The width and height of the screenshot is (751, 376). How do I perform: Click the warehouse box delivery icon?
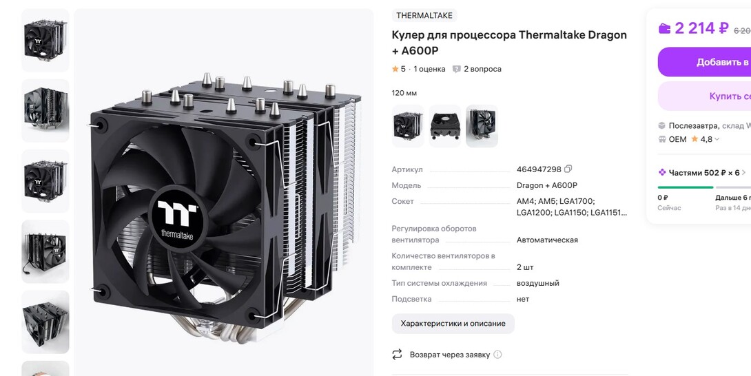(662, 126)
